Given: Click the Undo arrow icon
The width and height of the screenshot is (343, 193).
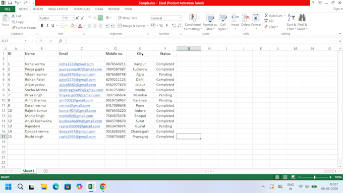Looking at the screenshot, I should [17, 3].
